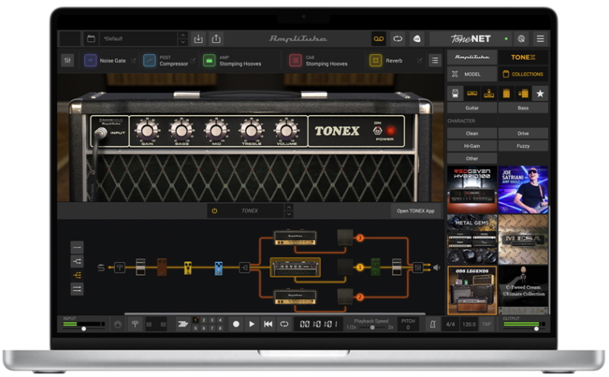Screen dimensions: 609x377
Task: Filter character by Hi-Gain
Action: 472,146
